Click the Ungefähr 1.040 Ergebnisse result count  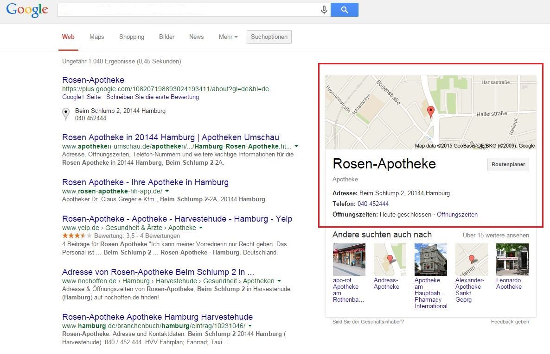[x=122, y=61]
